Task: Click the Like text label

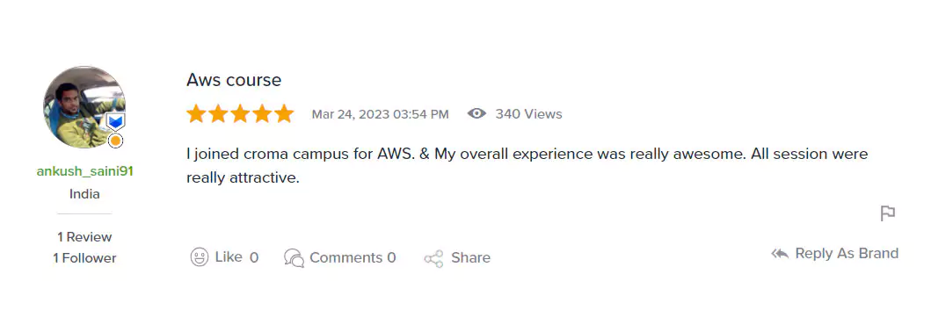Action: point(229,257)
